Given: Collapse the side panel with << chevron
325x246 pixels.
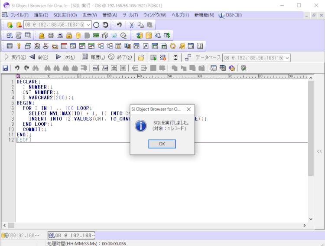Looking at the screenshot, I should click(x=319, y=151).
